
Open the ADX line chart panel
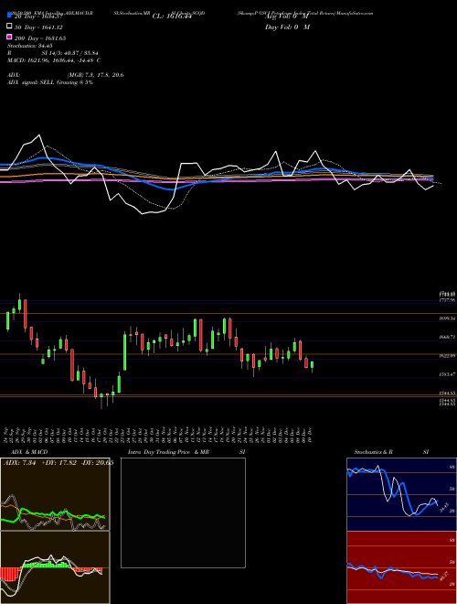[55, 494]
